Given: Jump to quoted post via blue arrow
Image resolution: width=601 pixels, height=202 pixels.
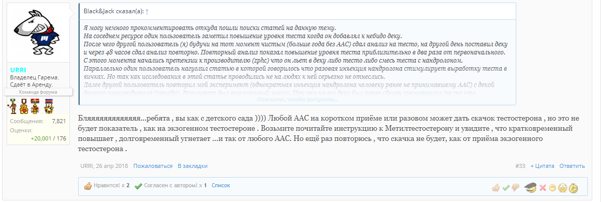Looking at the screenshot, I should click(147, 12).
